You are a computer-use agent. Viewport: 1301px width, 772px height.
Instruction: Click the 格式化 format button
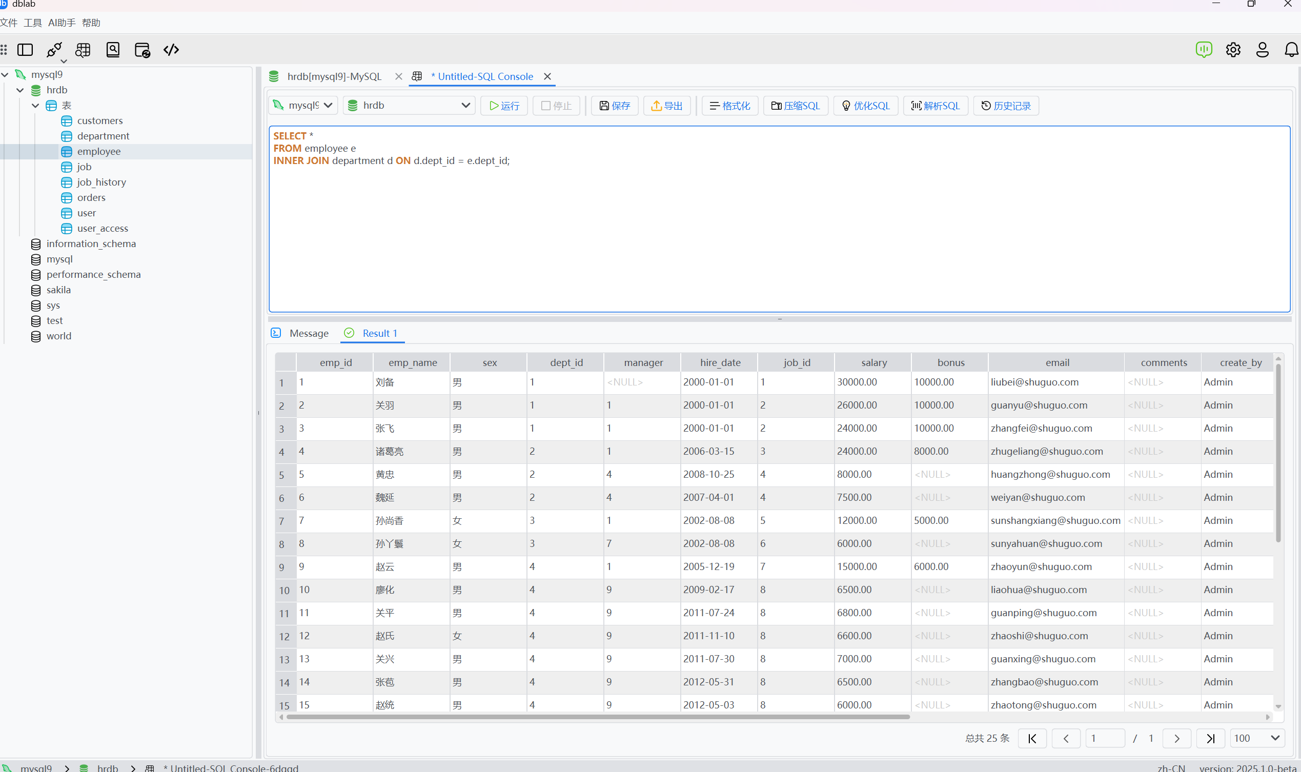pos(729,106)
